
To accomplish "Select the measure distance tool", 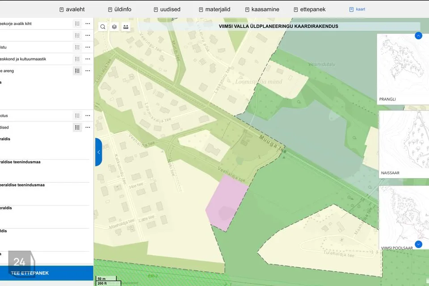I will pyautogui.click(x=126, y=27).
